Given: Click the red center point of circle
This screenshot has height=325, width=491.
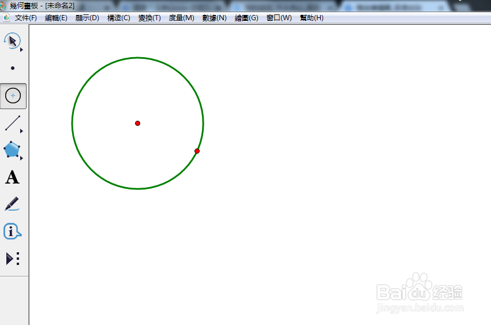Looking at the screenshot, I should 137,123.
